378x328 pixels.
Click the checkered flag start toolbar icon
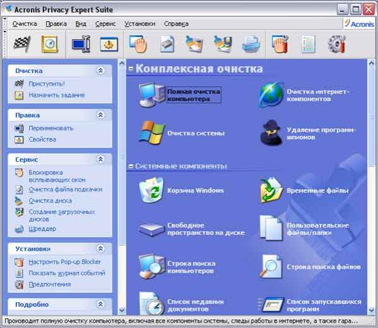coord(22,44)
